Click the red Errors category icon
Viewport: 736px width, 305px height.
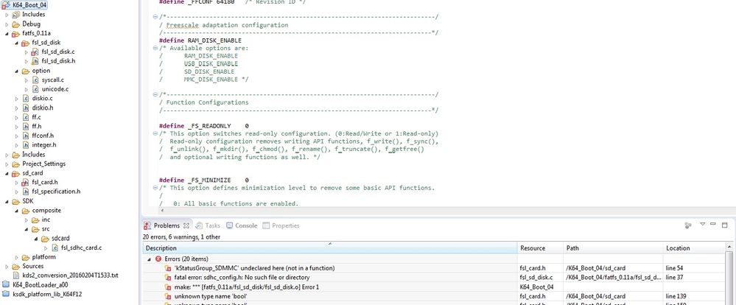pos(158,259)
